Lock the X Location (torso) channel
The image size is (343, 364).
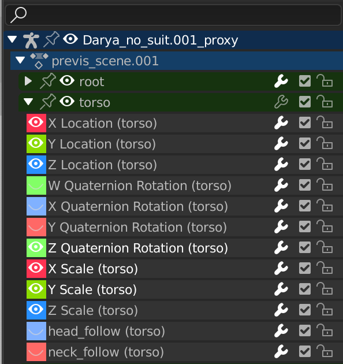click(325, 122)
